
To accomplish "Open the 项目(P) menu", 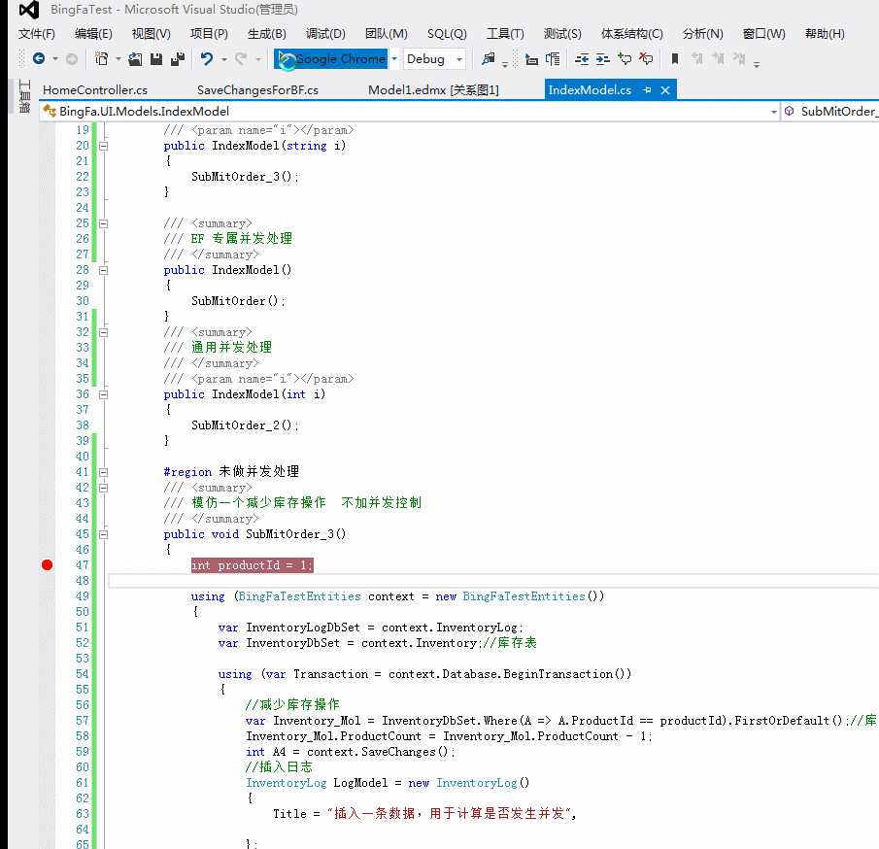I will click(x=209, y=34).
